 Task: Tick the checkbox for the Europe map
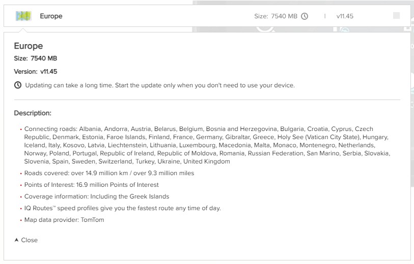click(396, 16)
